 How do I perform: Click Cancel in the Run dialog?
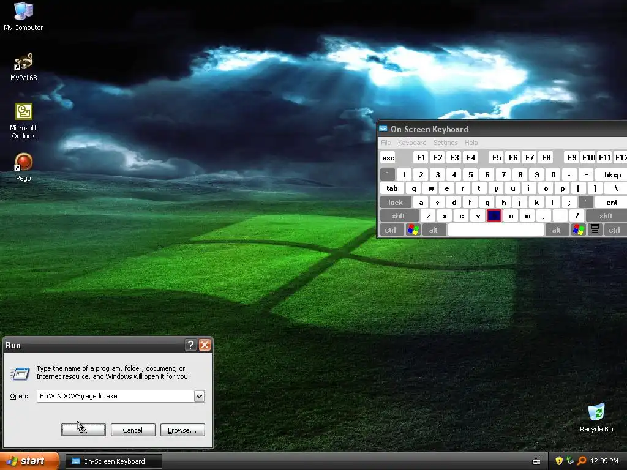pos(133,430)
